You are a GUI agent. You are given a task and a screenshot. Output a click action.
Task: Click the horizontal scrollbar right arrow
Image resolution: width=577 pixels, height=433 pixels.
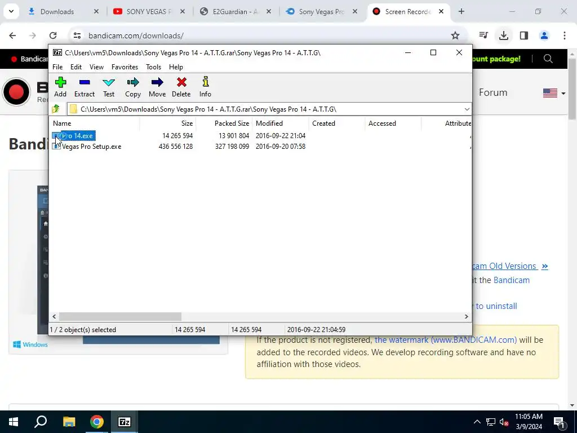(x=466, y=317)
